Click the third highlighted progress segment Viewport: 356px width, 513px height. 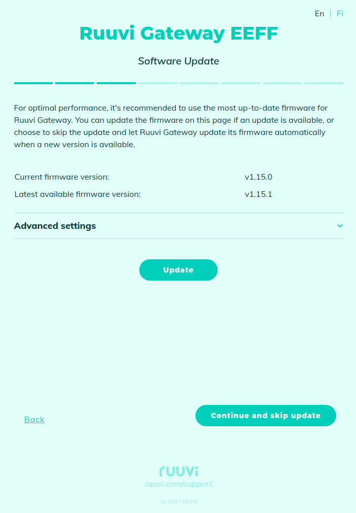click(x=116, y=83)
